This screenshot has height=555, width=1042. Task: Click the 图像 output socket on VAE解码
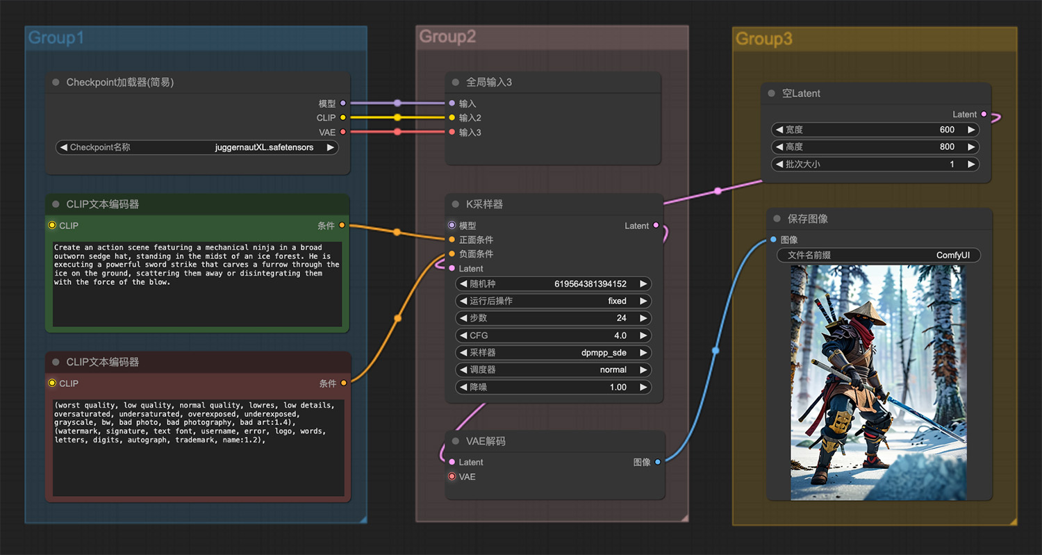658,462
